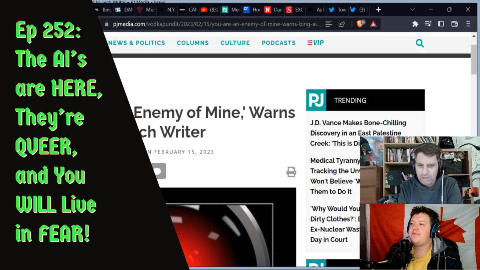Image resolution: width=480 pixels, height=270 pixels.
Task: Open 'Why Would You' Dirty Clothes trending link
Action: click(x=335, y=224)
